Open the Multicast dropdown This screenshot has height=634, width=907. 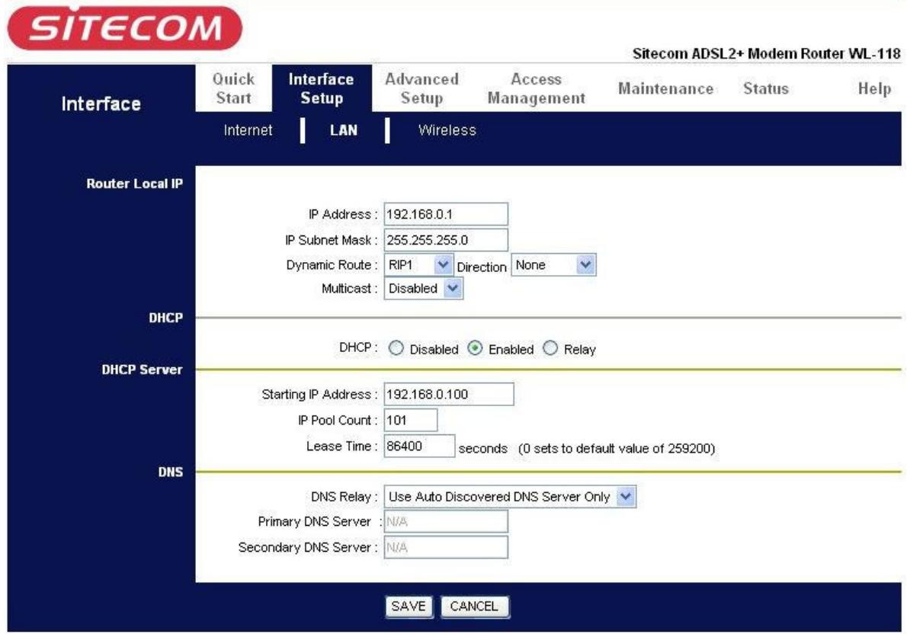pos(424,289)
